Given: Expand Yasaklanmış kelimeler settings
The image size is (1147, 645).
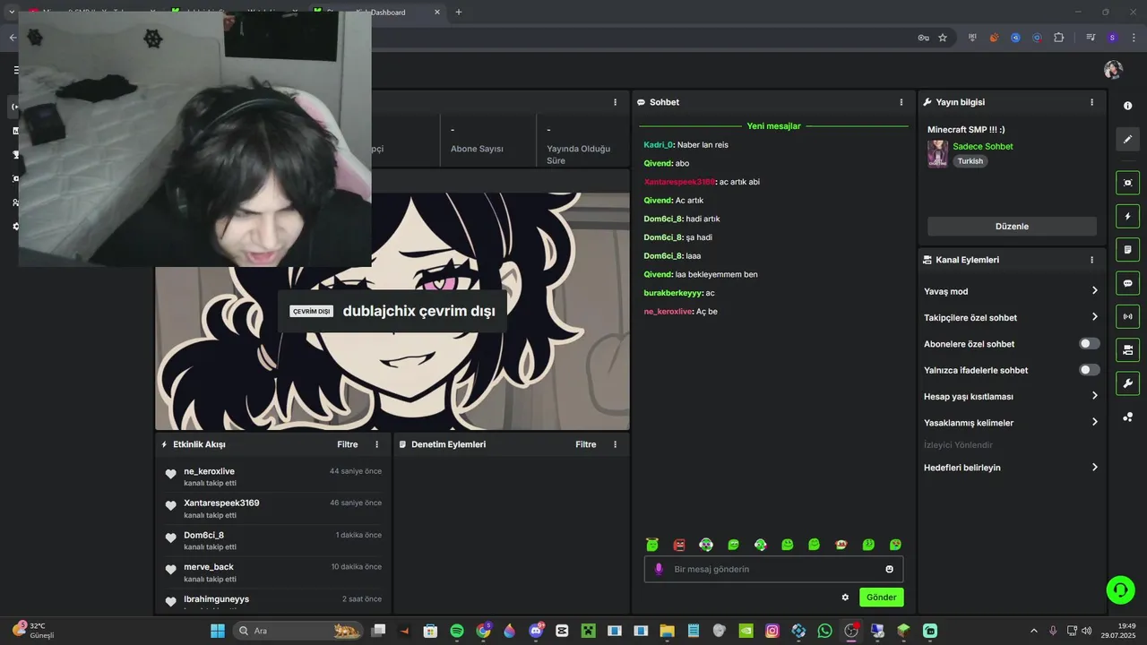Looking at the screenshot, I should [1012, 423].
